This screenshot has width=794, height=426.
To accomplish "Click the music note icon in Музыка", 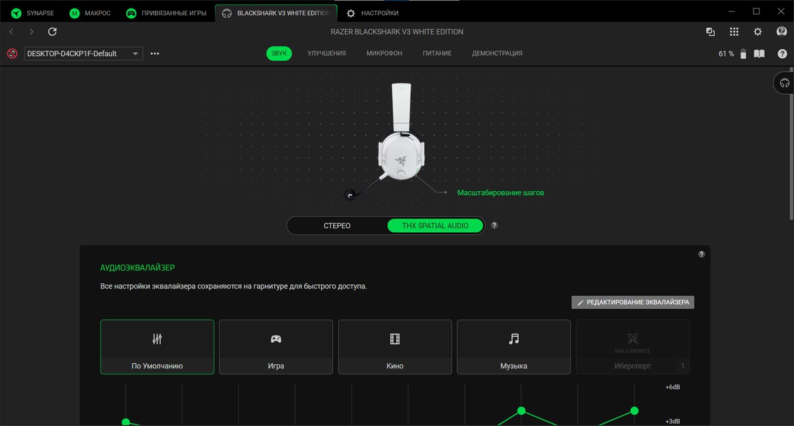I will 513,339.
